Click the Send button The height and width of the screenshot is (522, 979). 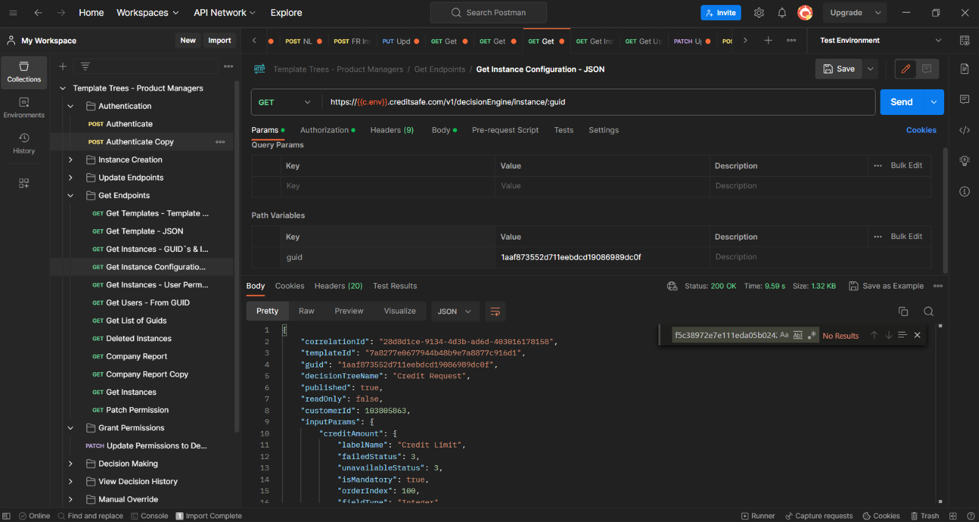pyautogui.click(x=901, y=102)
